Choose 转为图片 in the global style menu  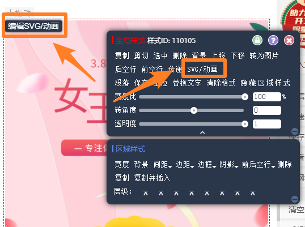click(264, 55)
